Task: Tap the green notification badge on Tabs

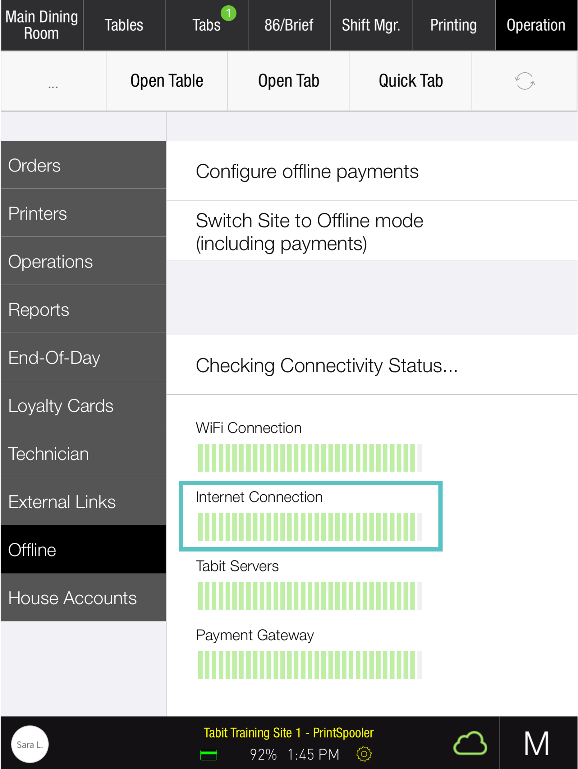Action: tap(228, 13)
